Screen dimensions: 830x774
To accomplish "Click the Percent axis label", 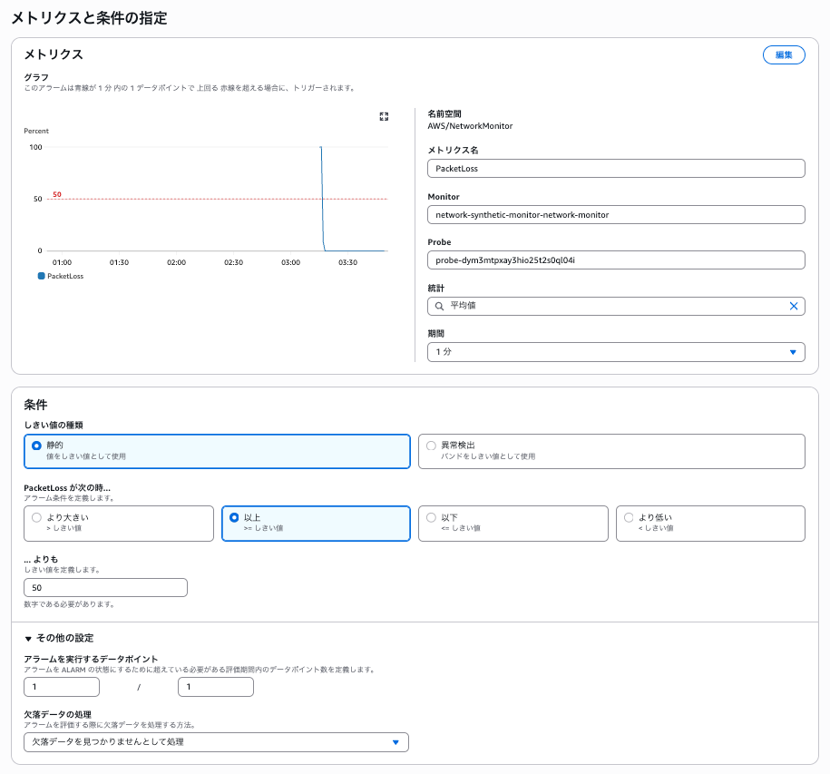I will click(36, 131).
